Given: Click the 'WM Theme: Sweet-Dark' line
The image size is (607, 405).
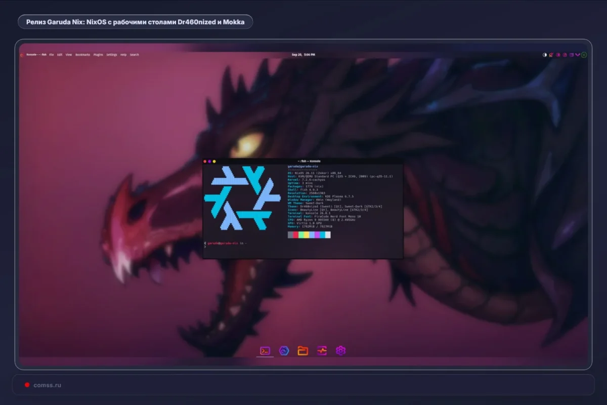Looking at the screenshot, I should 306,203.
